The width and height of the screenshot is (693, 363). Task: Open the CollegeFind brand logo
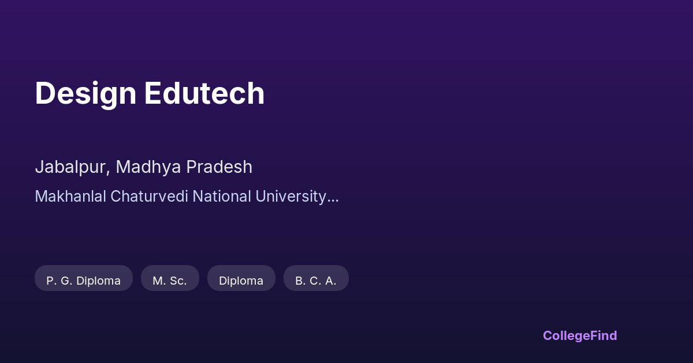pos(579,335)
